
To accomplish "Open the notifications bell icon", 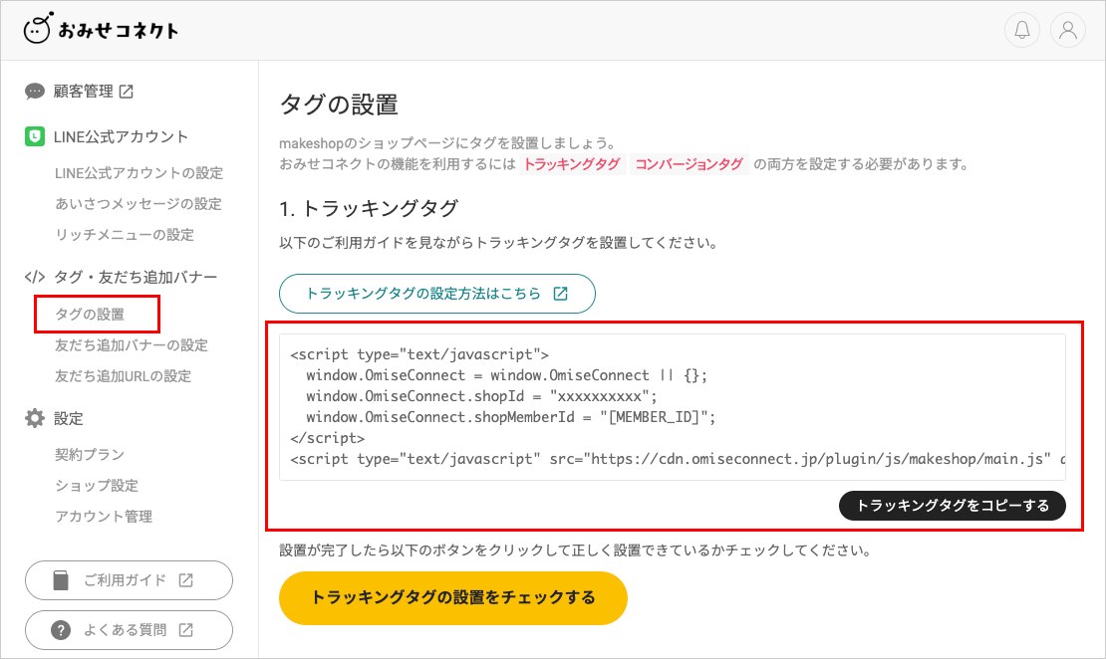I will click(x=1022, y=30).
